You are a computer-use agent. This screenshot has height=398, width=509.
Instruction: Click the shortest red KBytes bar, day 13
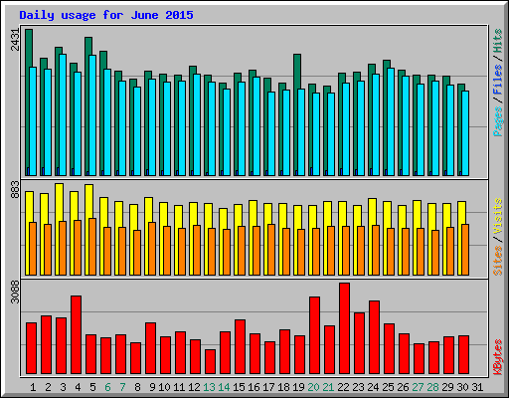click(210, 361)
